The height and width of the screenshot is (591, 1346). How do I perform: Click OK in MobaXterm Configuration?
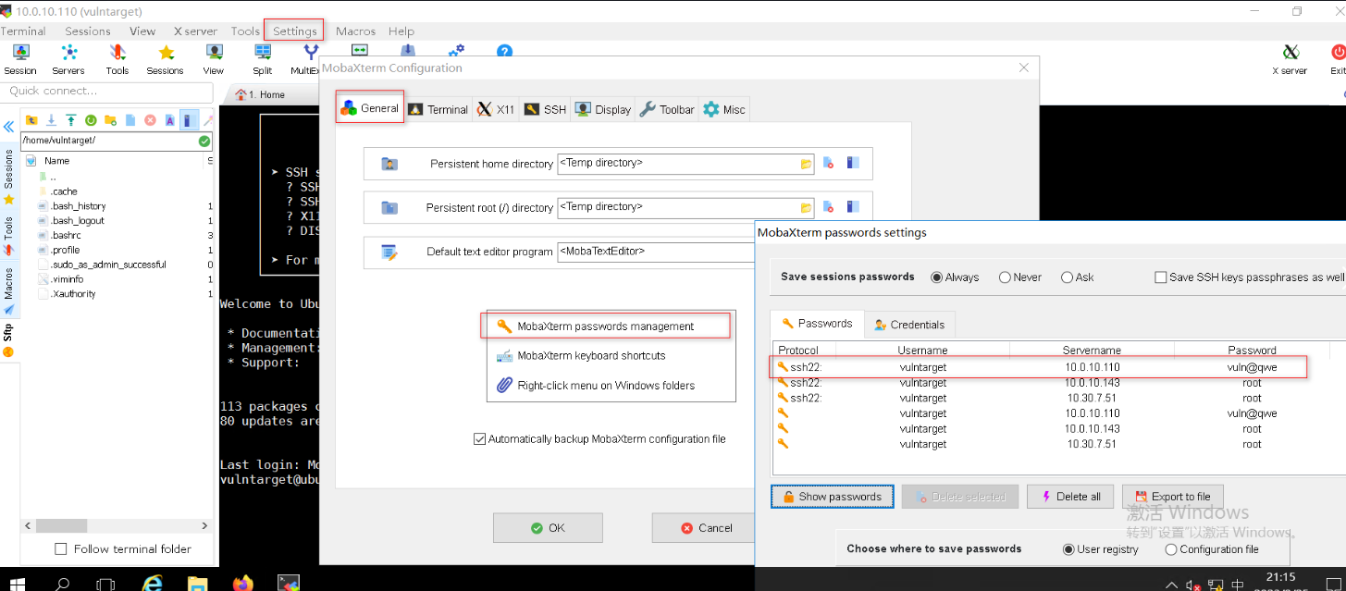point(548,528)
